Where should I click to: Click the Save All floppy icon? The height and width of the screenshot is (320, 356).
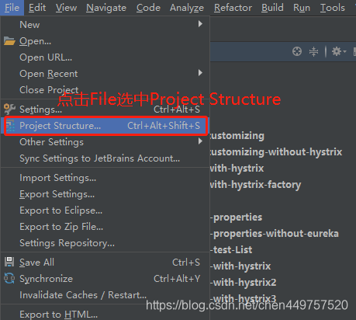point(9,262)
